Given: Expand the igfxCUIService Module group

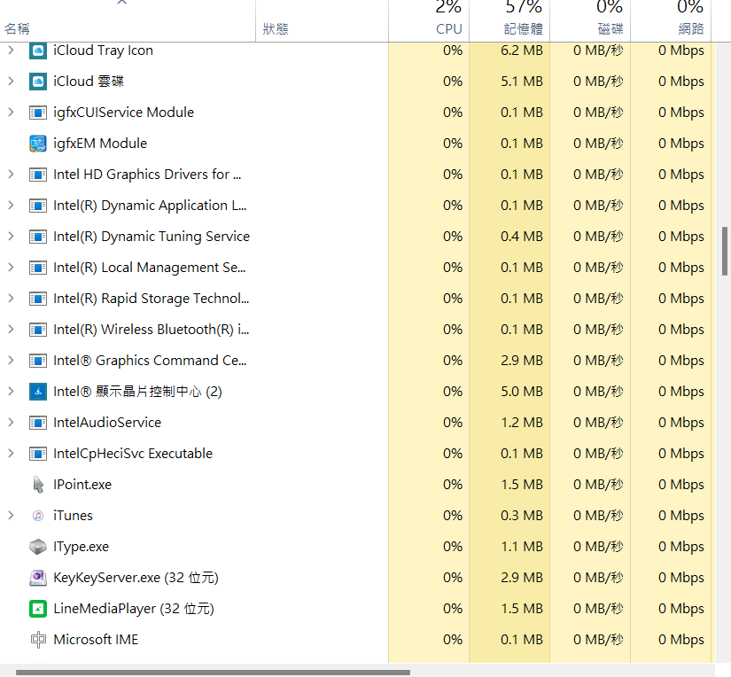Looking at the screenshot, I should [x=11, y=113].
